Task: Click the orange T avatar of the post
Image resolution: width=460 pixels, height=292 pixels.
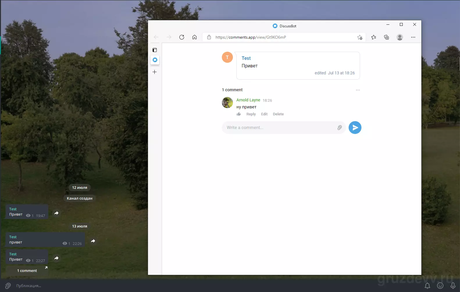Action: (x=227, y=57)
